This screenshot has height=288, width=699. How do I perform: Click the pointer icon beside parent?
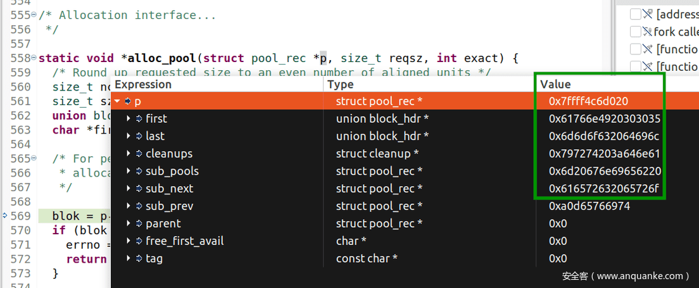pyautogui.click(x=139, y=223)
